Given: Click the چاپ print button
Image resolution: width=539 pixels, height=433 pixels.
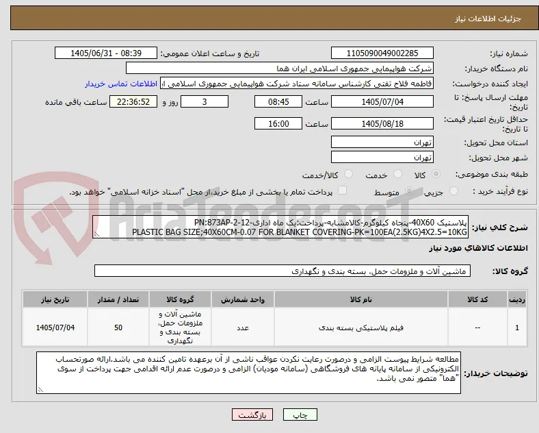Looking at the screenshot, I should coord(300,415).
